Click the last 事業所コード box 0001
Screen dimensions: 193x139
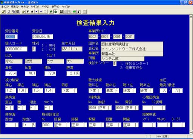tap(130, 37)
